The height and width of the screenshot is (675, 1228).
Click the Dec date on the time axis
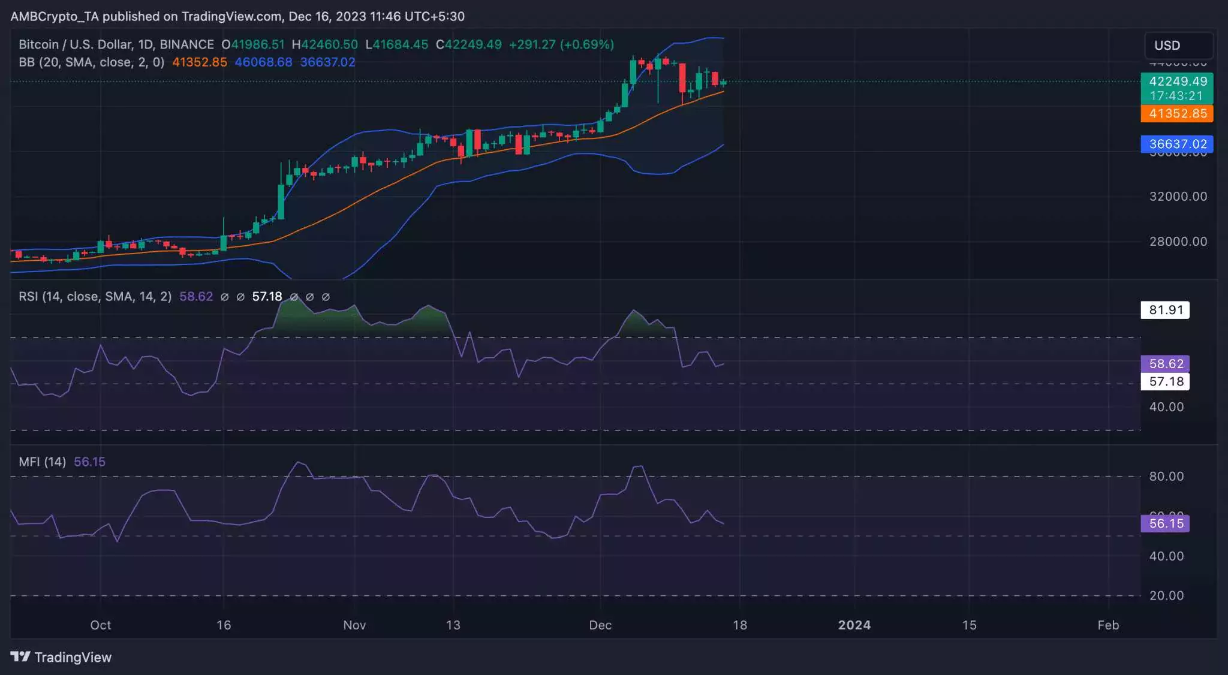(x=600, y=625)
